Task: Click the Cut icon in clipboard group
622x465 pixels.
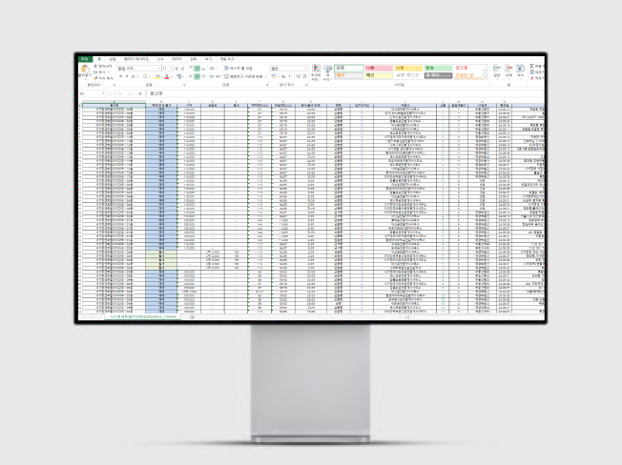Action: (96, 66)
